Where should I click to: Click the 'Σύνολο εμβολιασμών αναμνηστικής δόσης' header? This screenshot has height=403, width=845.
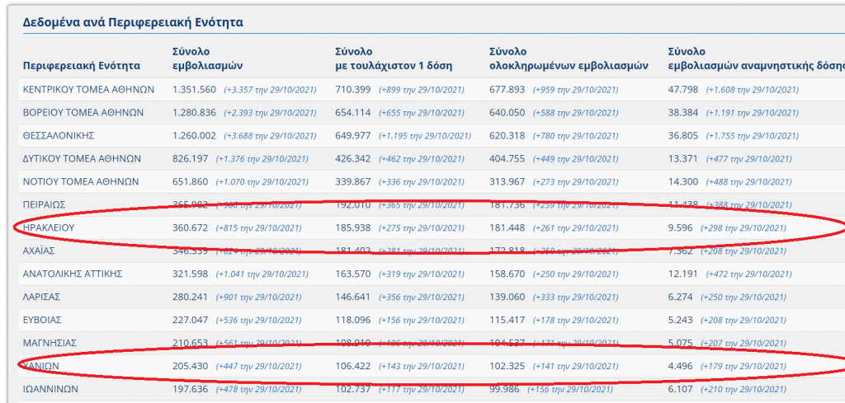pyautogui.click(x=755, y=58)
